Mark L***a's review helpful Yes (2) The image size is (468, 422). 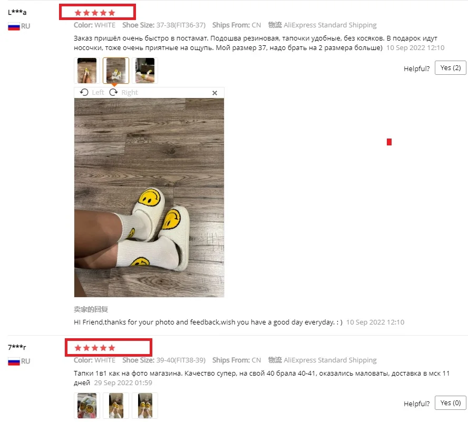pos(451,68)
